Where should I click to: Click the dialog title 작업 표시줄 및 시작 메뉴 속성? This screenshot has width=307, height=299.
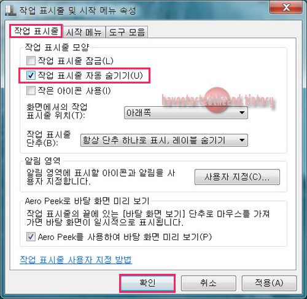[x=77, y=10]
